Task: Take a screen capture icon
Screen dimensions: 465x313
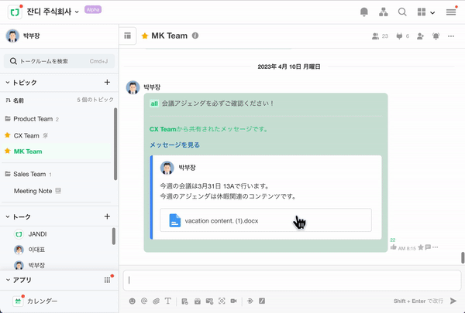Action: [222, 301]
